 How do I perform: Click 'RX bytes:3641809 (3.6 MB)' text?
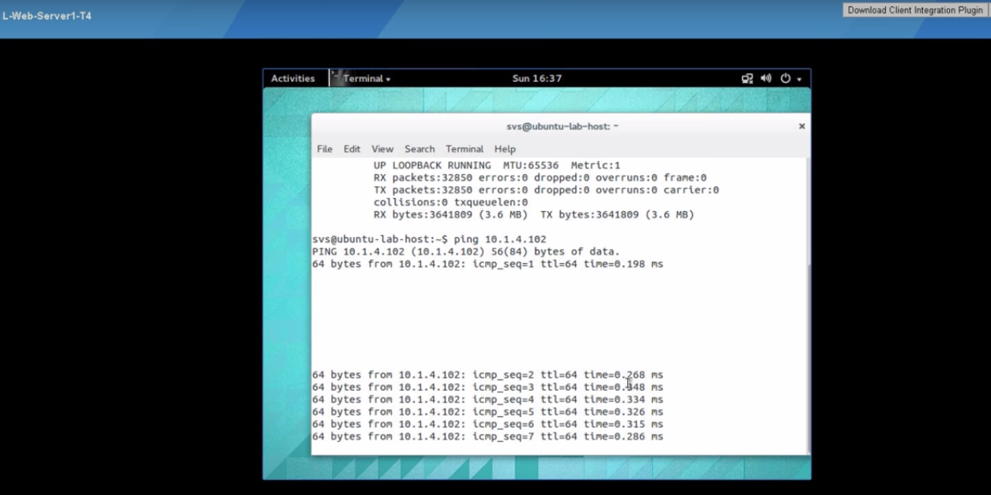tap(451, 215)
